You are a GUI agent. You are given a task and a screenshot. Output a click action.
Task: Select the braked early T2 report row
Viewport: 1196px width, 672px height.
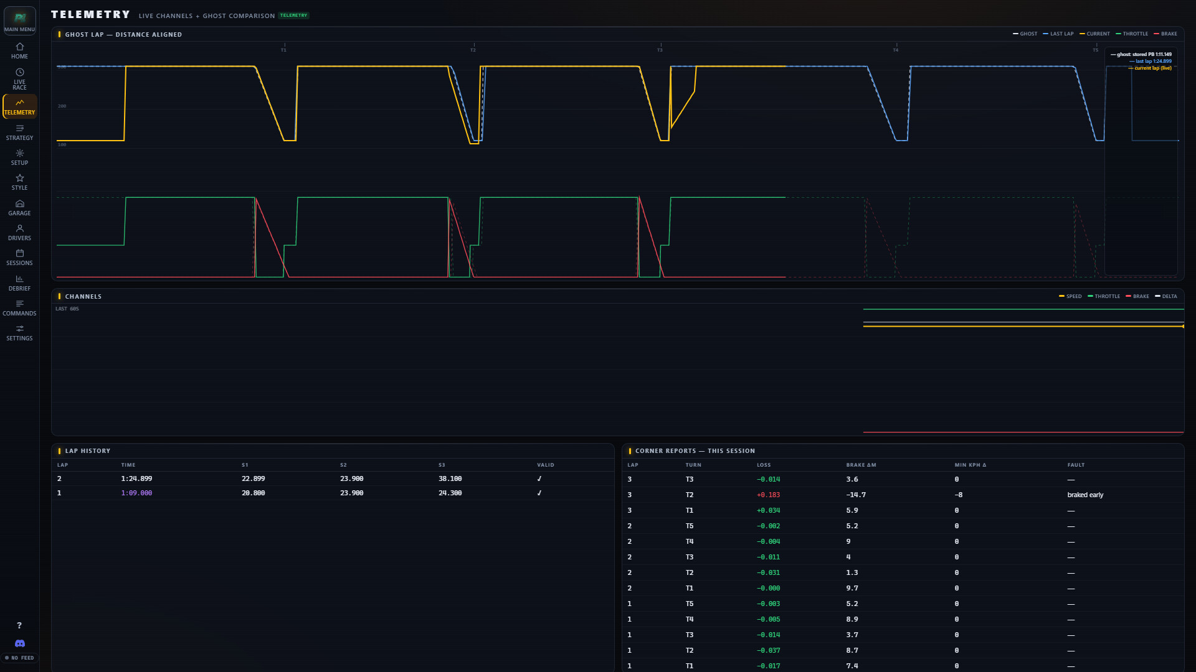(903, 495)
